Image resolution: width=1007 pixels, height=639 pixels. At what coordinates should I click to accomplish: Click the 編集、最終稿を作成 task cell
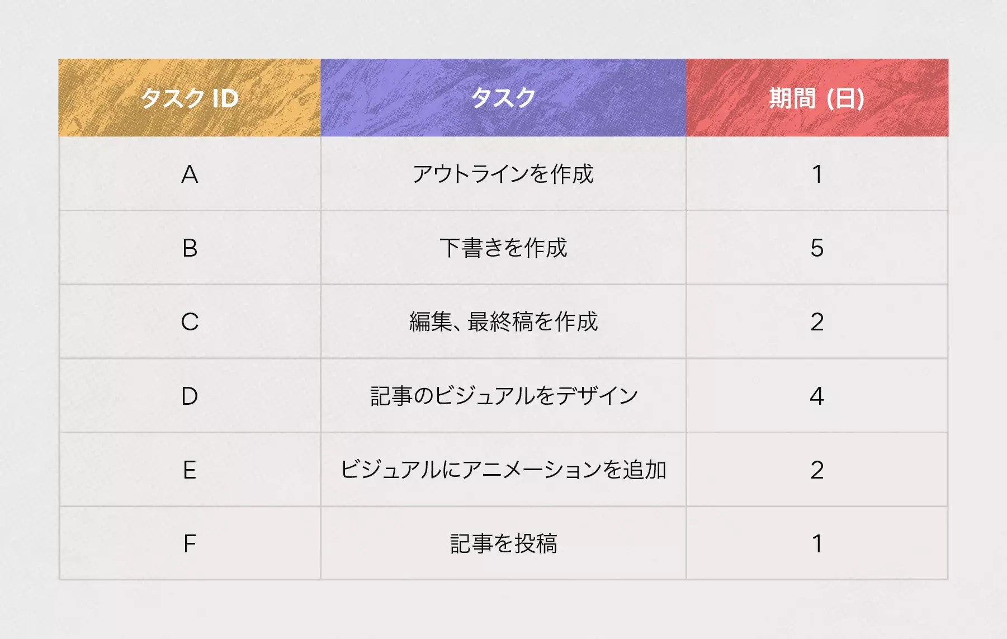503,321
